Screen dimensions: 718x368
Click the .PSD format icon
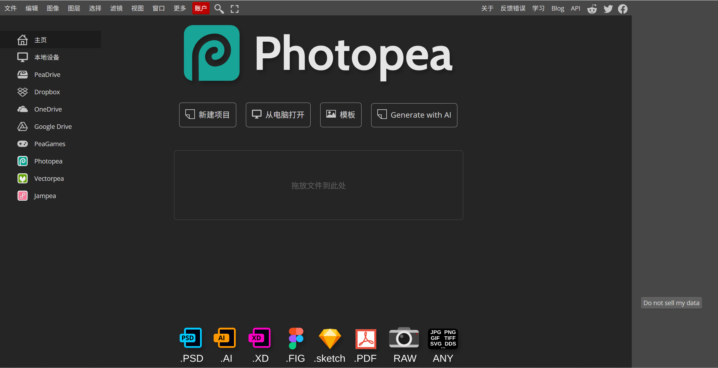point(191,338)
